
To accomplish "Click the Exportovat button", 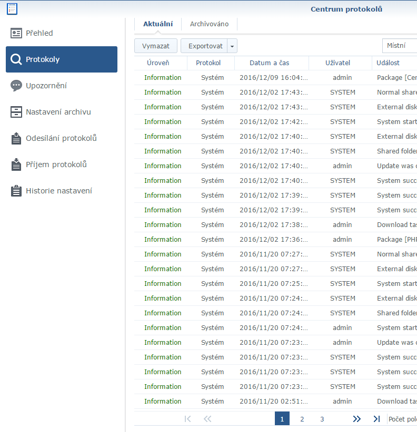I will click(x=205, y=46).
